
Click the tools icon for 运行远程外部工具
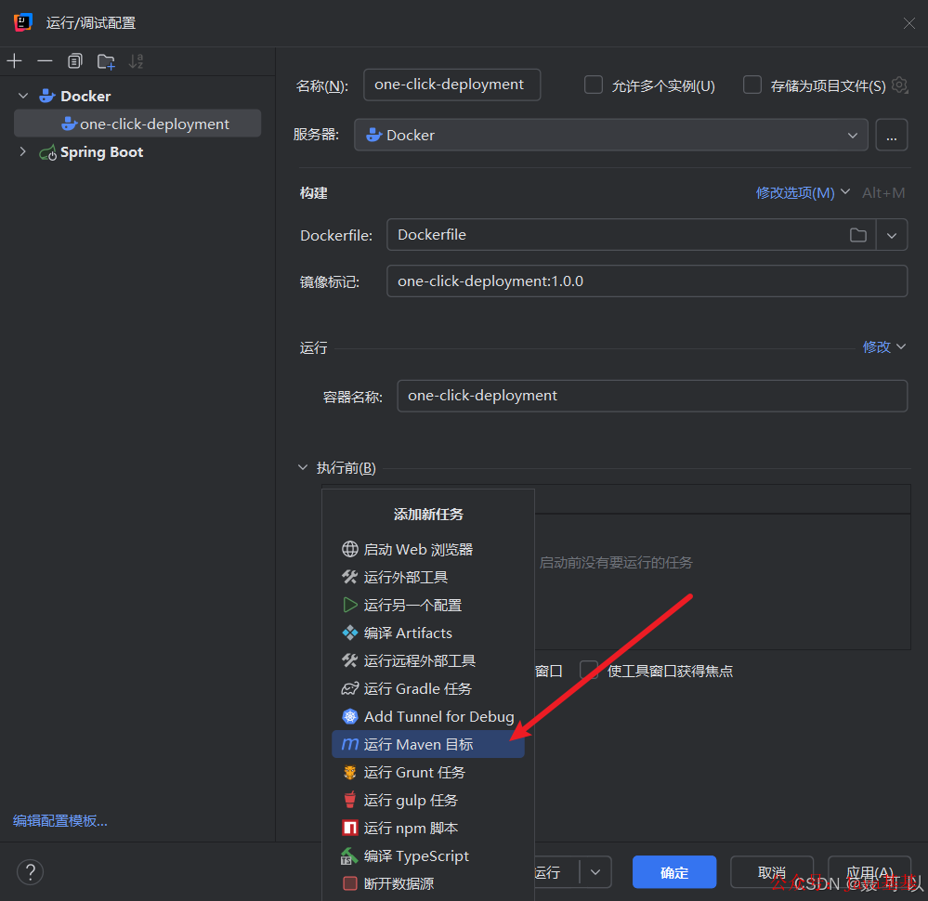(350, 660)
